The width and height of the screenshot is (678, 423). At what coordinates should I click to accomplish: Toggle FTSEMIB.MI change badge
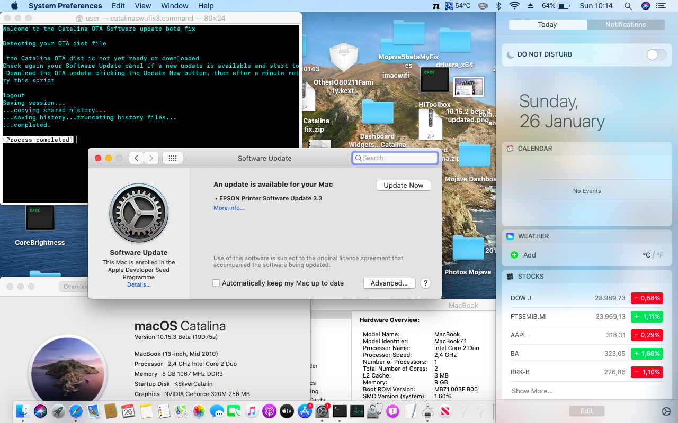[647, 317]
